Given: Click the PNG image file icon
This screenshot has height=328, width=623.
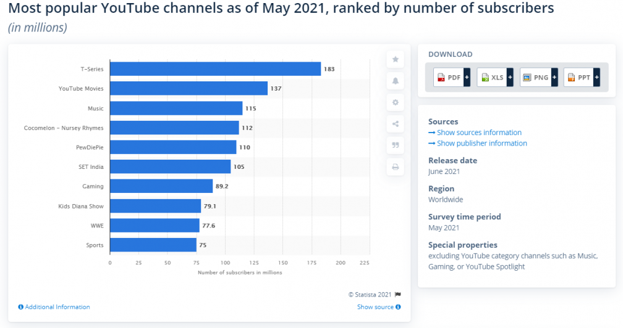Looking at the screenshot, I should click(x=527, y=78).
